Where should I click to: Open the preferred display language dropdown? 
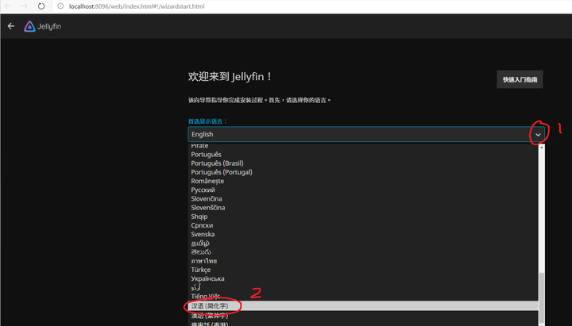point(366,134)
